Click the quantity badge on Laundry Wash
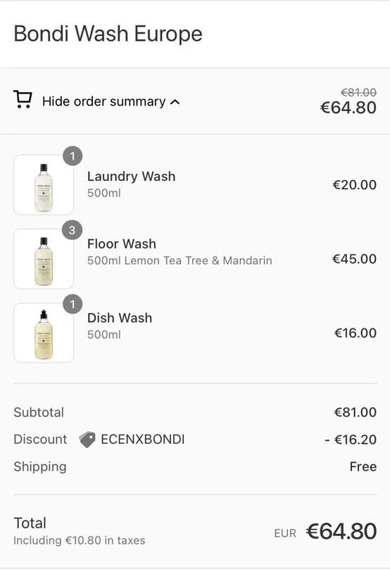Image resolution: width=390 pixels, height=571 pixels. (x=73, y=156)
